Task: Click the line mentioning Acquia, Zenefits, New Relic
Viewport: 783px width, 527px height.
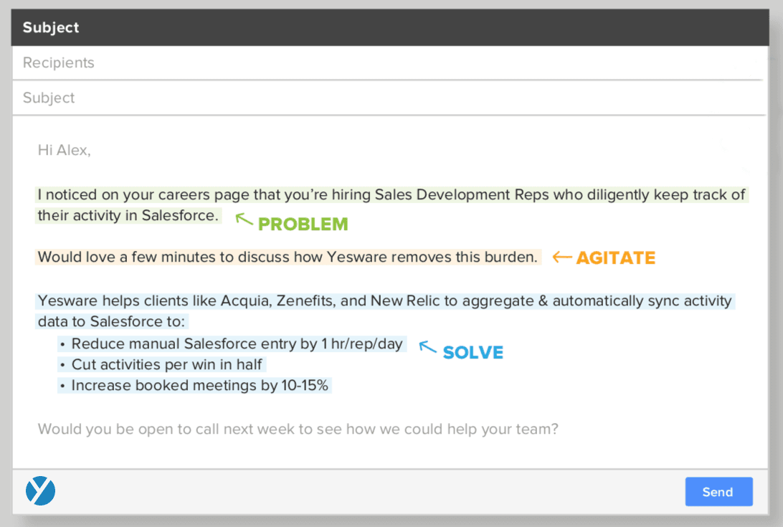Action: (384, 301)
